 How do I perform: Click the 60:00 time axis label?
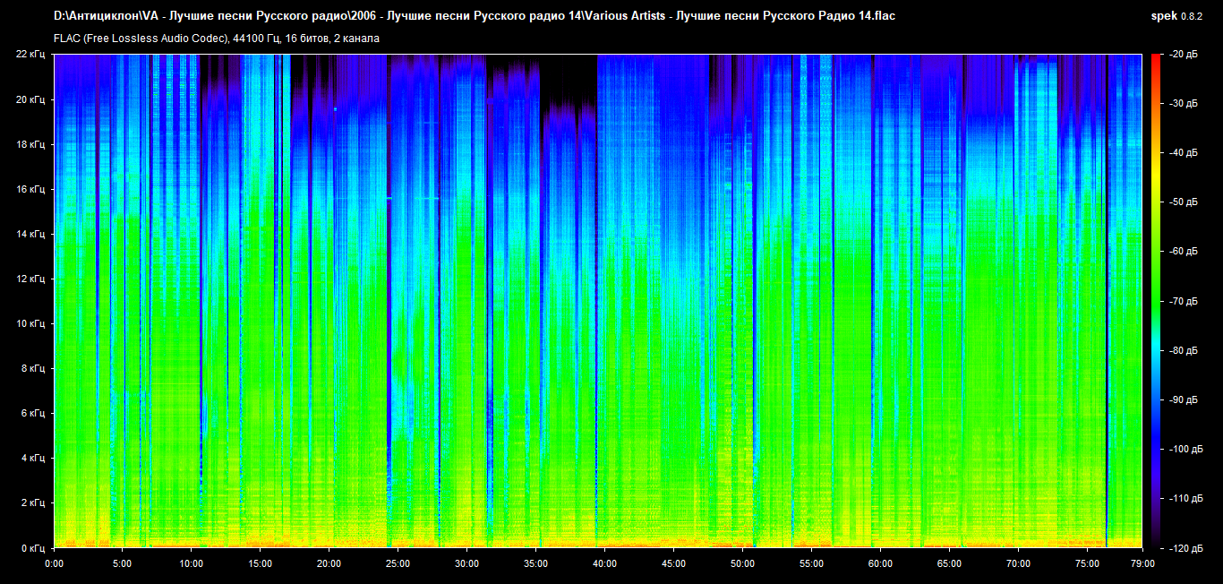point(880,563)
